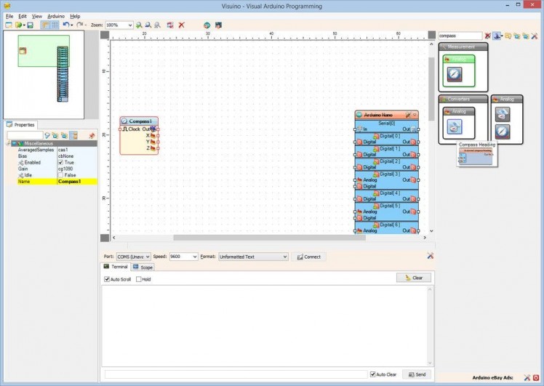Enable the Hold checkbox in terminal
Viewport: 544px width, 386px height.
[139, 279]
